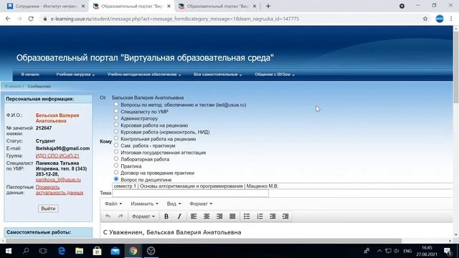
Task: Open 'Файл' editor menu
Action: 113,204
